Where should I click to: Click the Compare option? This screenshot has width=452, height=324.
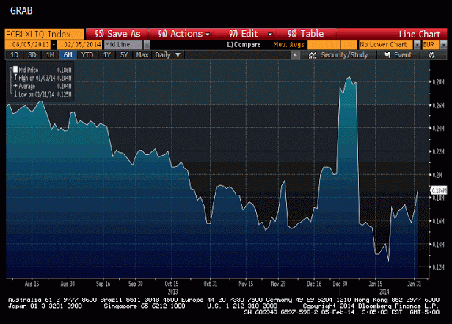click(247, 45)
